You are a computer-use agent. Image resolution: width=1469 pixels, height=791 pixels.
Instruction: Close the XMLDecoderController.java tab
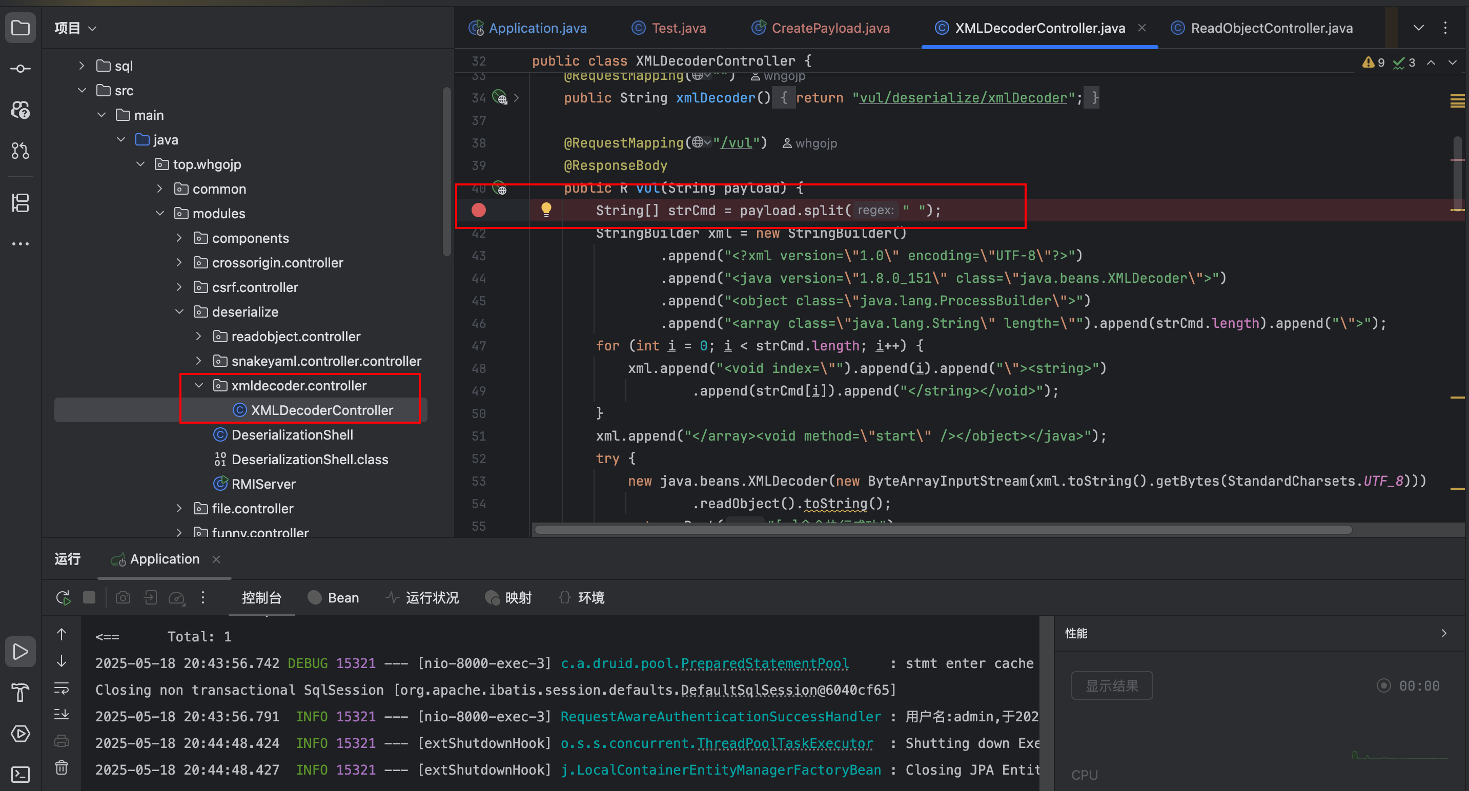1142,27
